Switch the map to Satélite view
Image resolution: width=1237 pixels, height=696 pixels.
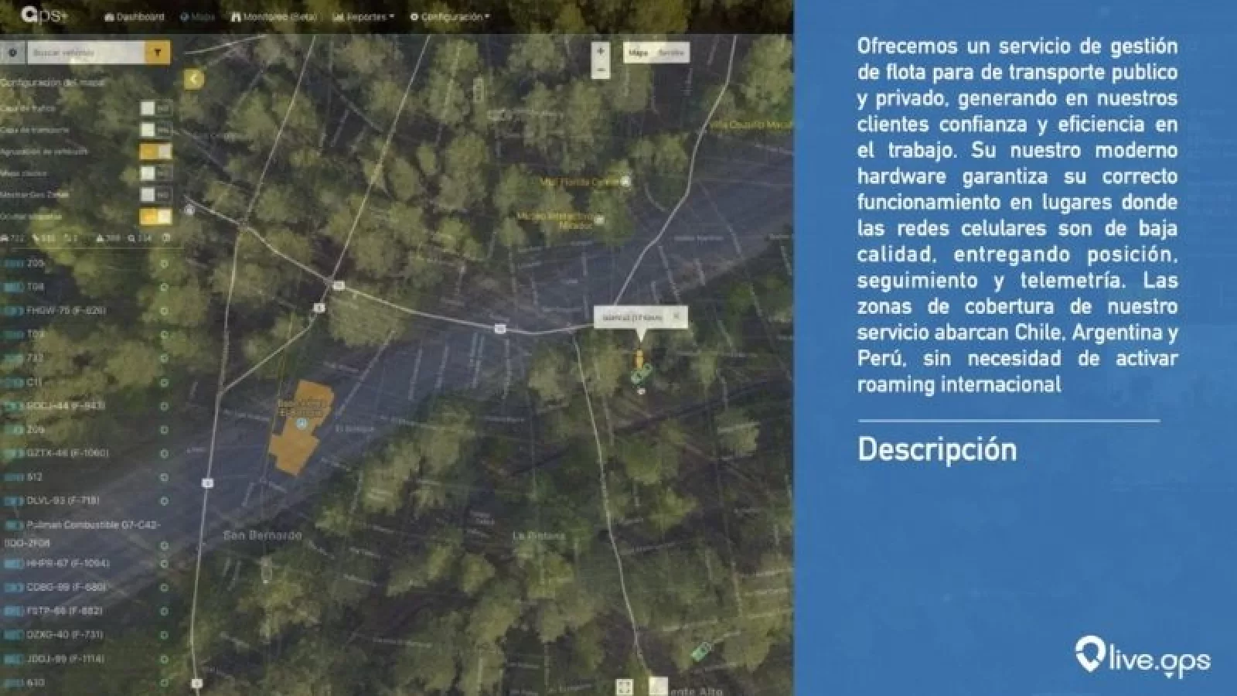coord(671,53)
